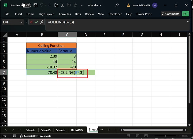The image size is (193, 139).
Task: Open the Developer tab
Action: tap(115, 14)
